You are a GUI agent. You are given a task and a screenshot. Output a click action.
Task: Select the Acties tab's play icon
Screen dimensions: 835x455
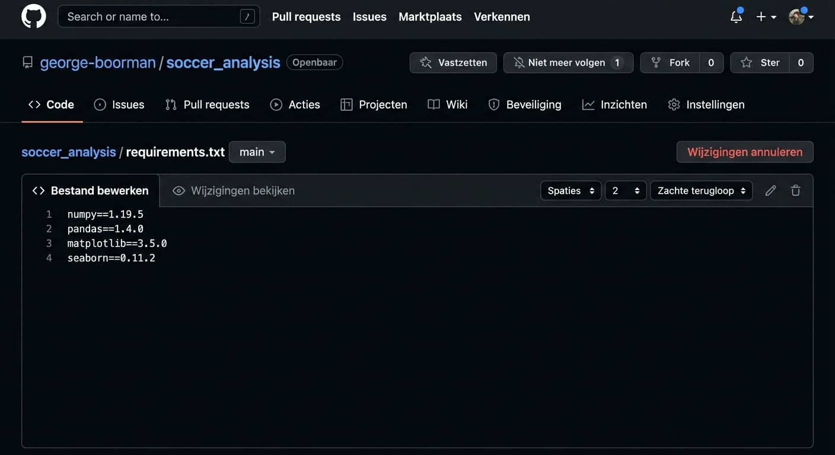[x=276, y=104]
